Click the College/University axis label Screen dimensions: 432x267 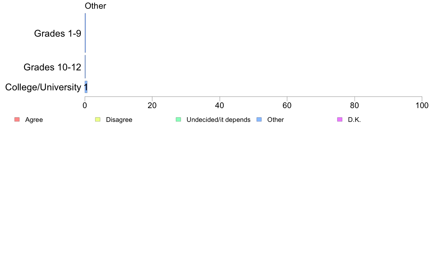point(43,87)
